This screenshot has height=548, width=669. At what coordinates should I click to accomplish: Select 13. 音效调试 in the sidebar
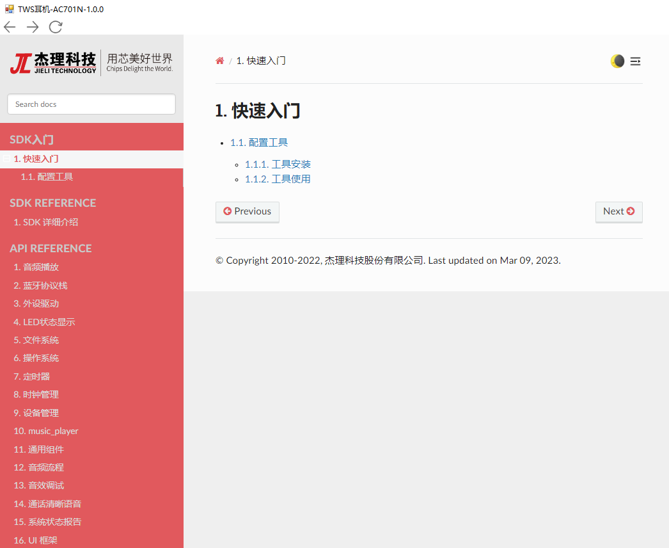point(39,485)
